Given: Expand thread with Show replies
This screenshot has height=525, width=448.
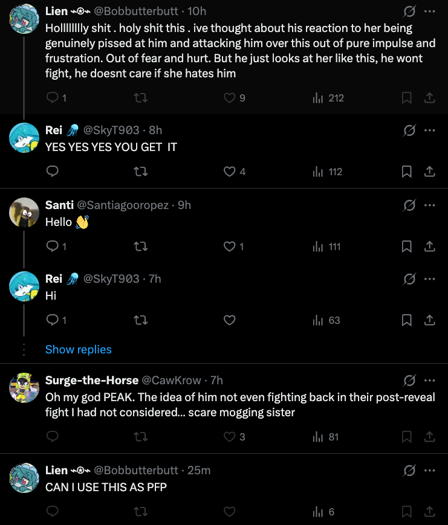Looking at the screenshot, I should (x=79, y=349).
